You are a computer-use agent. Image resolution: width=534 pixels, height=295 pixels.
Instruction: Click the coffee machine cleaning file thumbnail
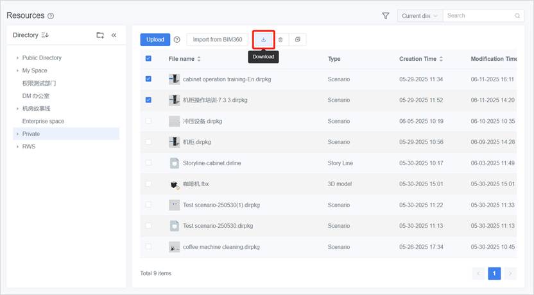pyautogui.click(x=175, y=247)
